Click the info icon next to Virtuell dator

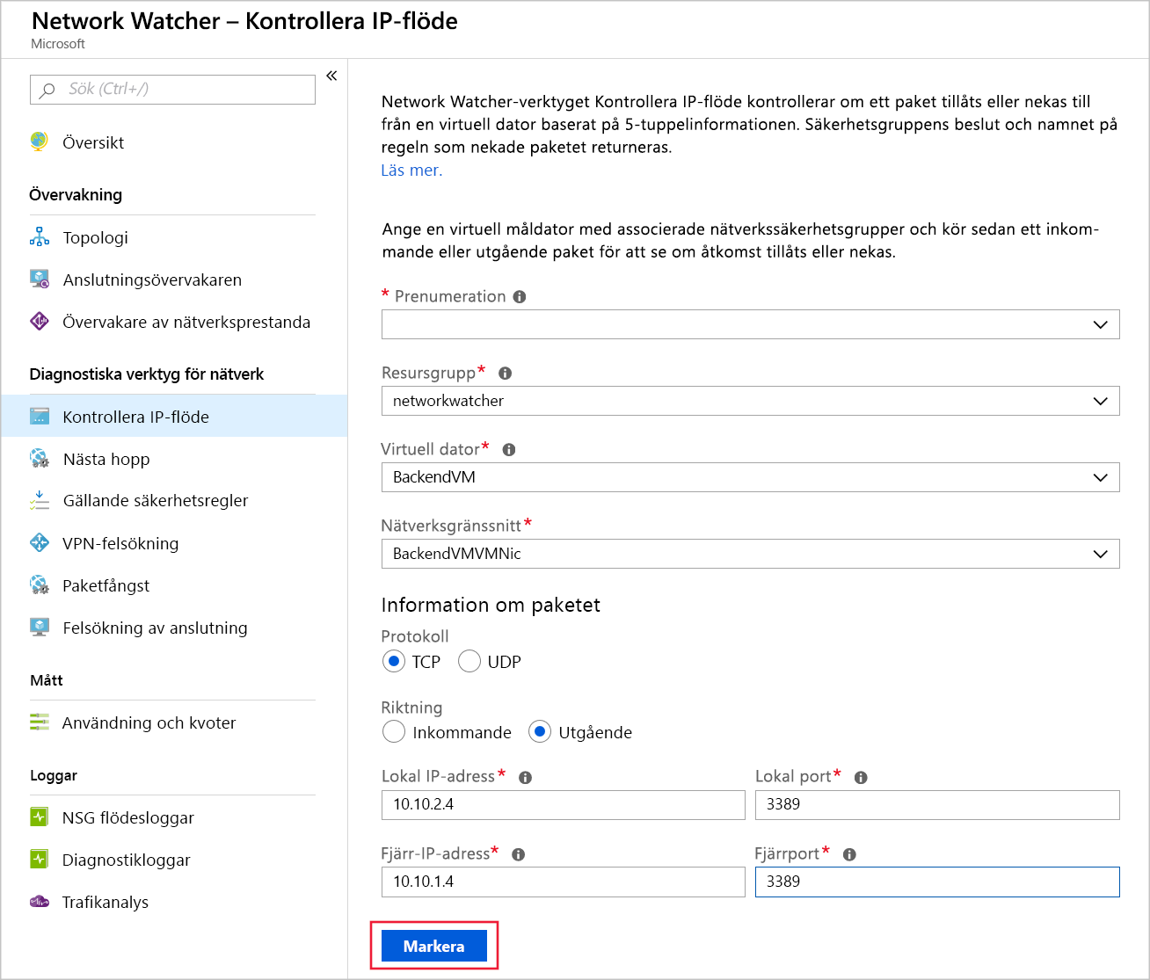(x=509, y=450)
